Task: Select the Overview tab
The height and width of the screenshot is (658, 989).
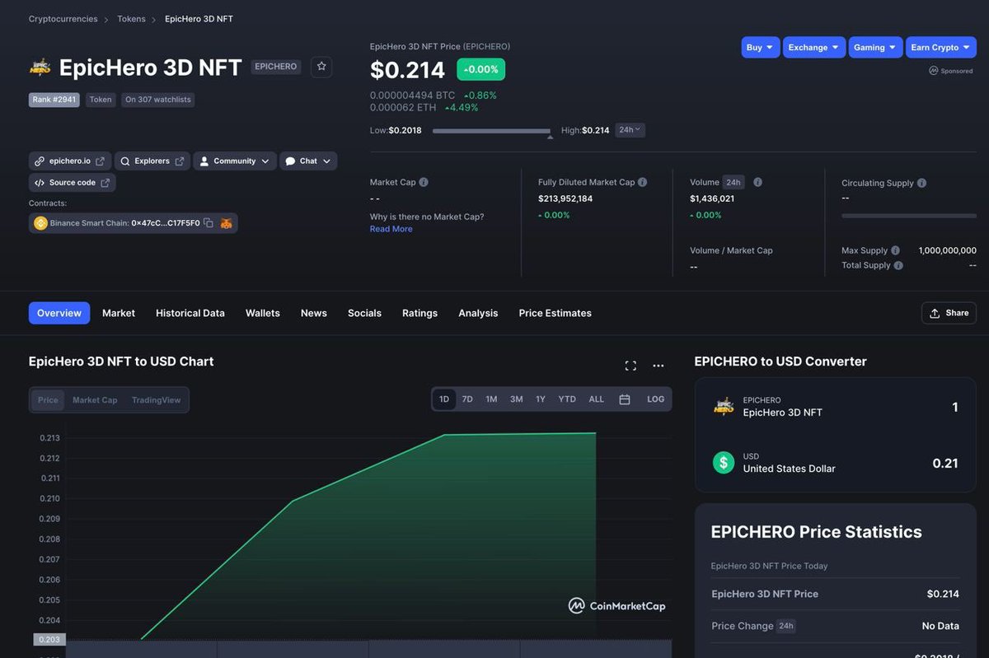Action: tap(59, 313)
